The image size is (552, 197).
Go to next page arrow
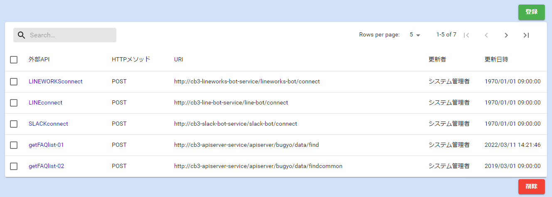[x=506, y=35]
